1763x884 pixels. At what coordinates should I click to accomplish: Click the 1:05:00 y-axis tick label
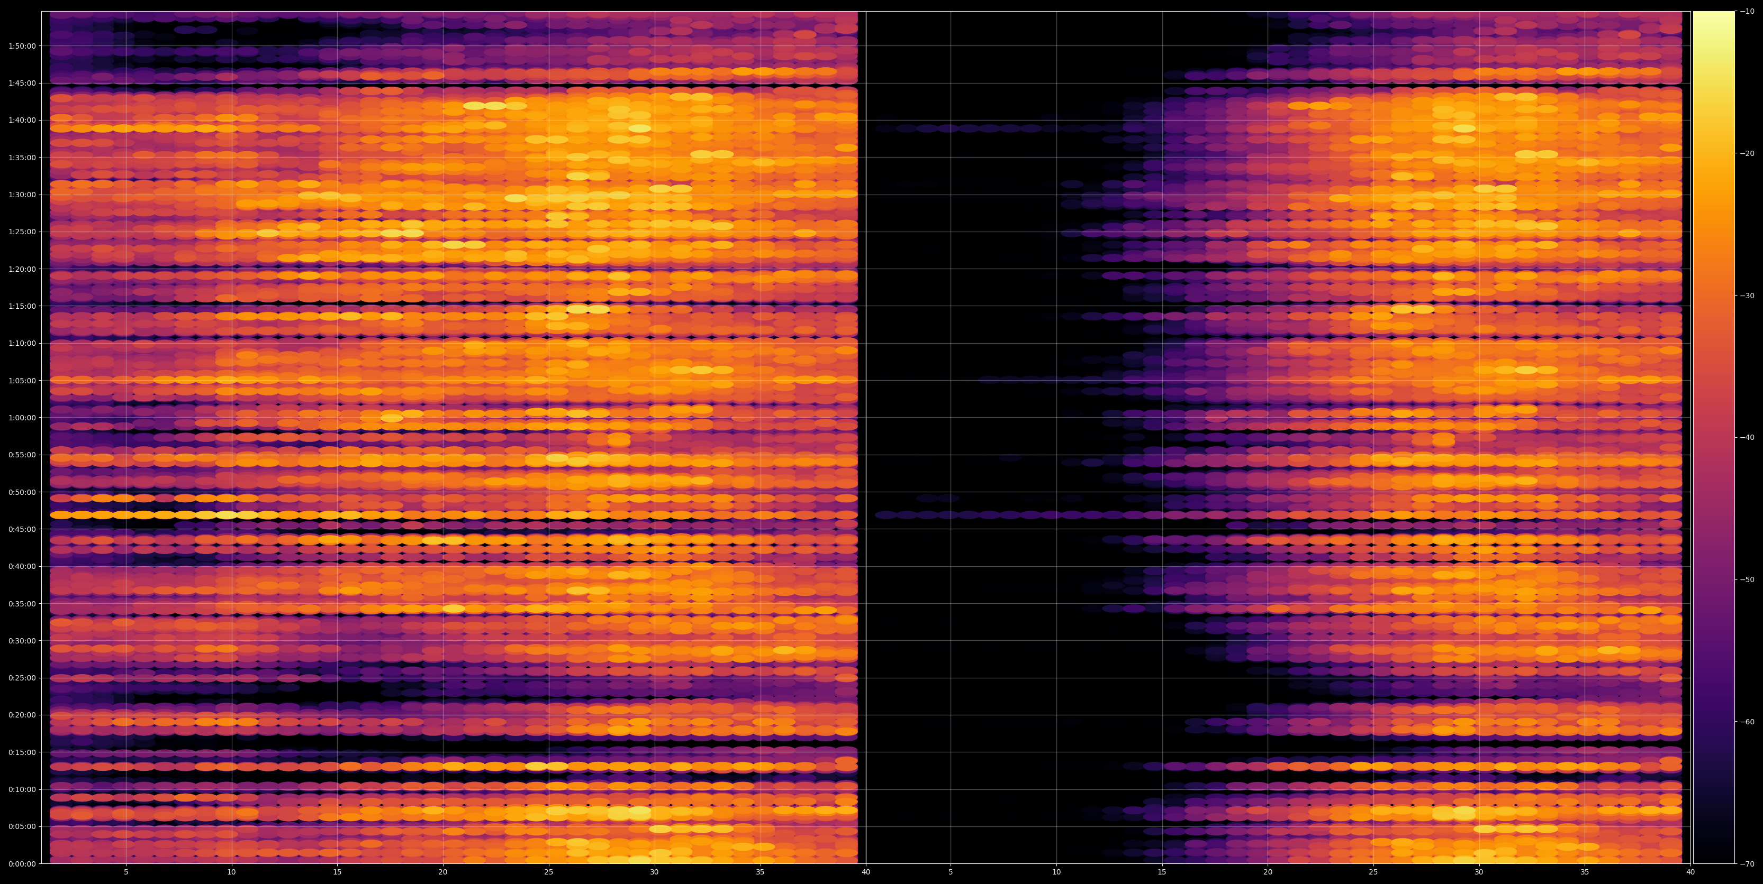point(22,380)
